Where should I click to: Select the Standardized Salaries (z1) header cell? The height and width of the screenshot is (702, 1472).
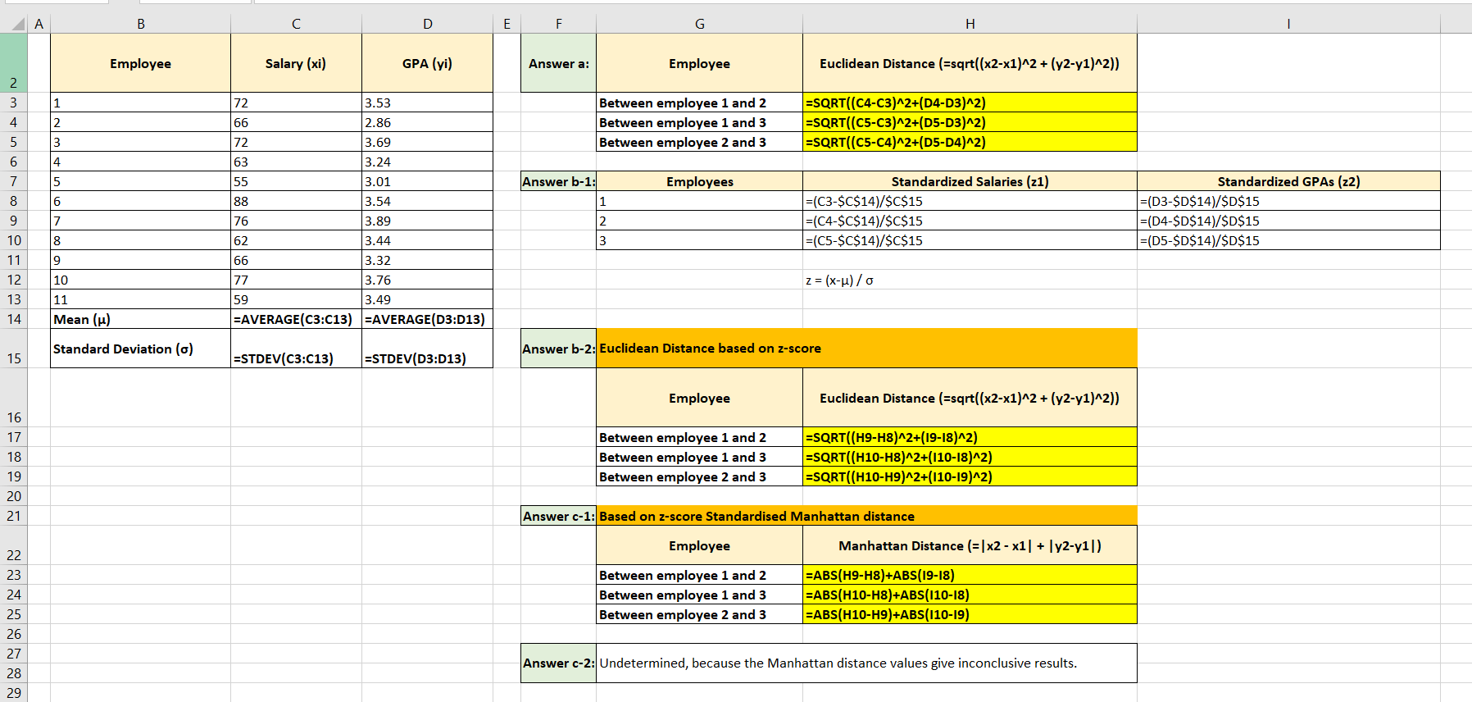tap(969, 181)
